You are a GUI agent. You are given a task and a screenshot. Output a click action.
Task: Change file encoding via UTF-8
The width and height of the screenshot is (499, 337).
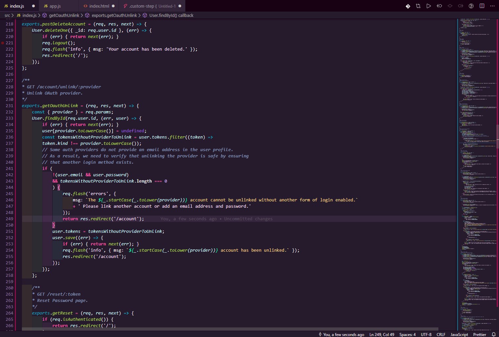point(426,334)
